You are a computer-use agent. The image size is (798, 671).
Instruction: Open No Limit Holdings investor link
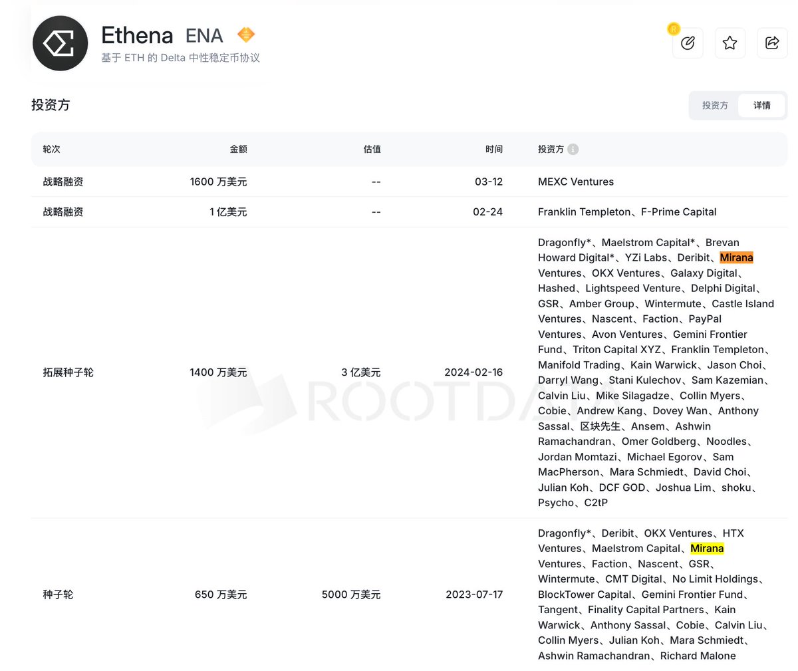tap(715, 579)
